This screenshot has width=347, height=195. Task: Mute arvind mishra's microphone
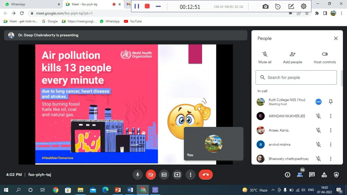click(318, 144)
